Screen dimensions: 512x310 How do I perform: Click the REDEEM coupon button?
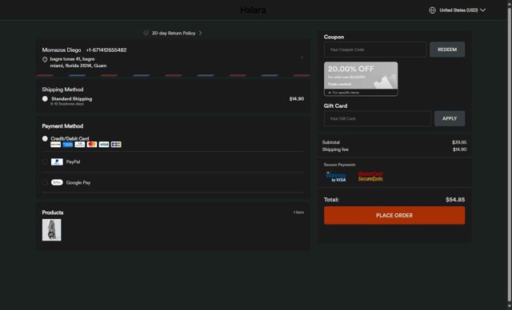tap(447, 50)
